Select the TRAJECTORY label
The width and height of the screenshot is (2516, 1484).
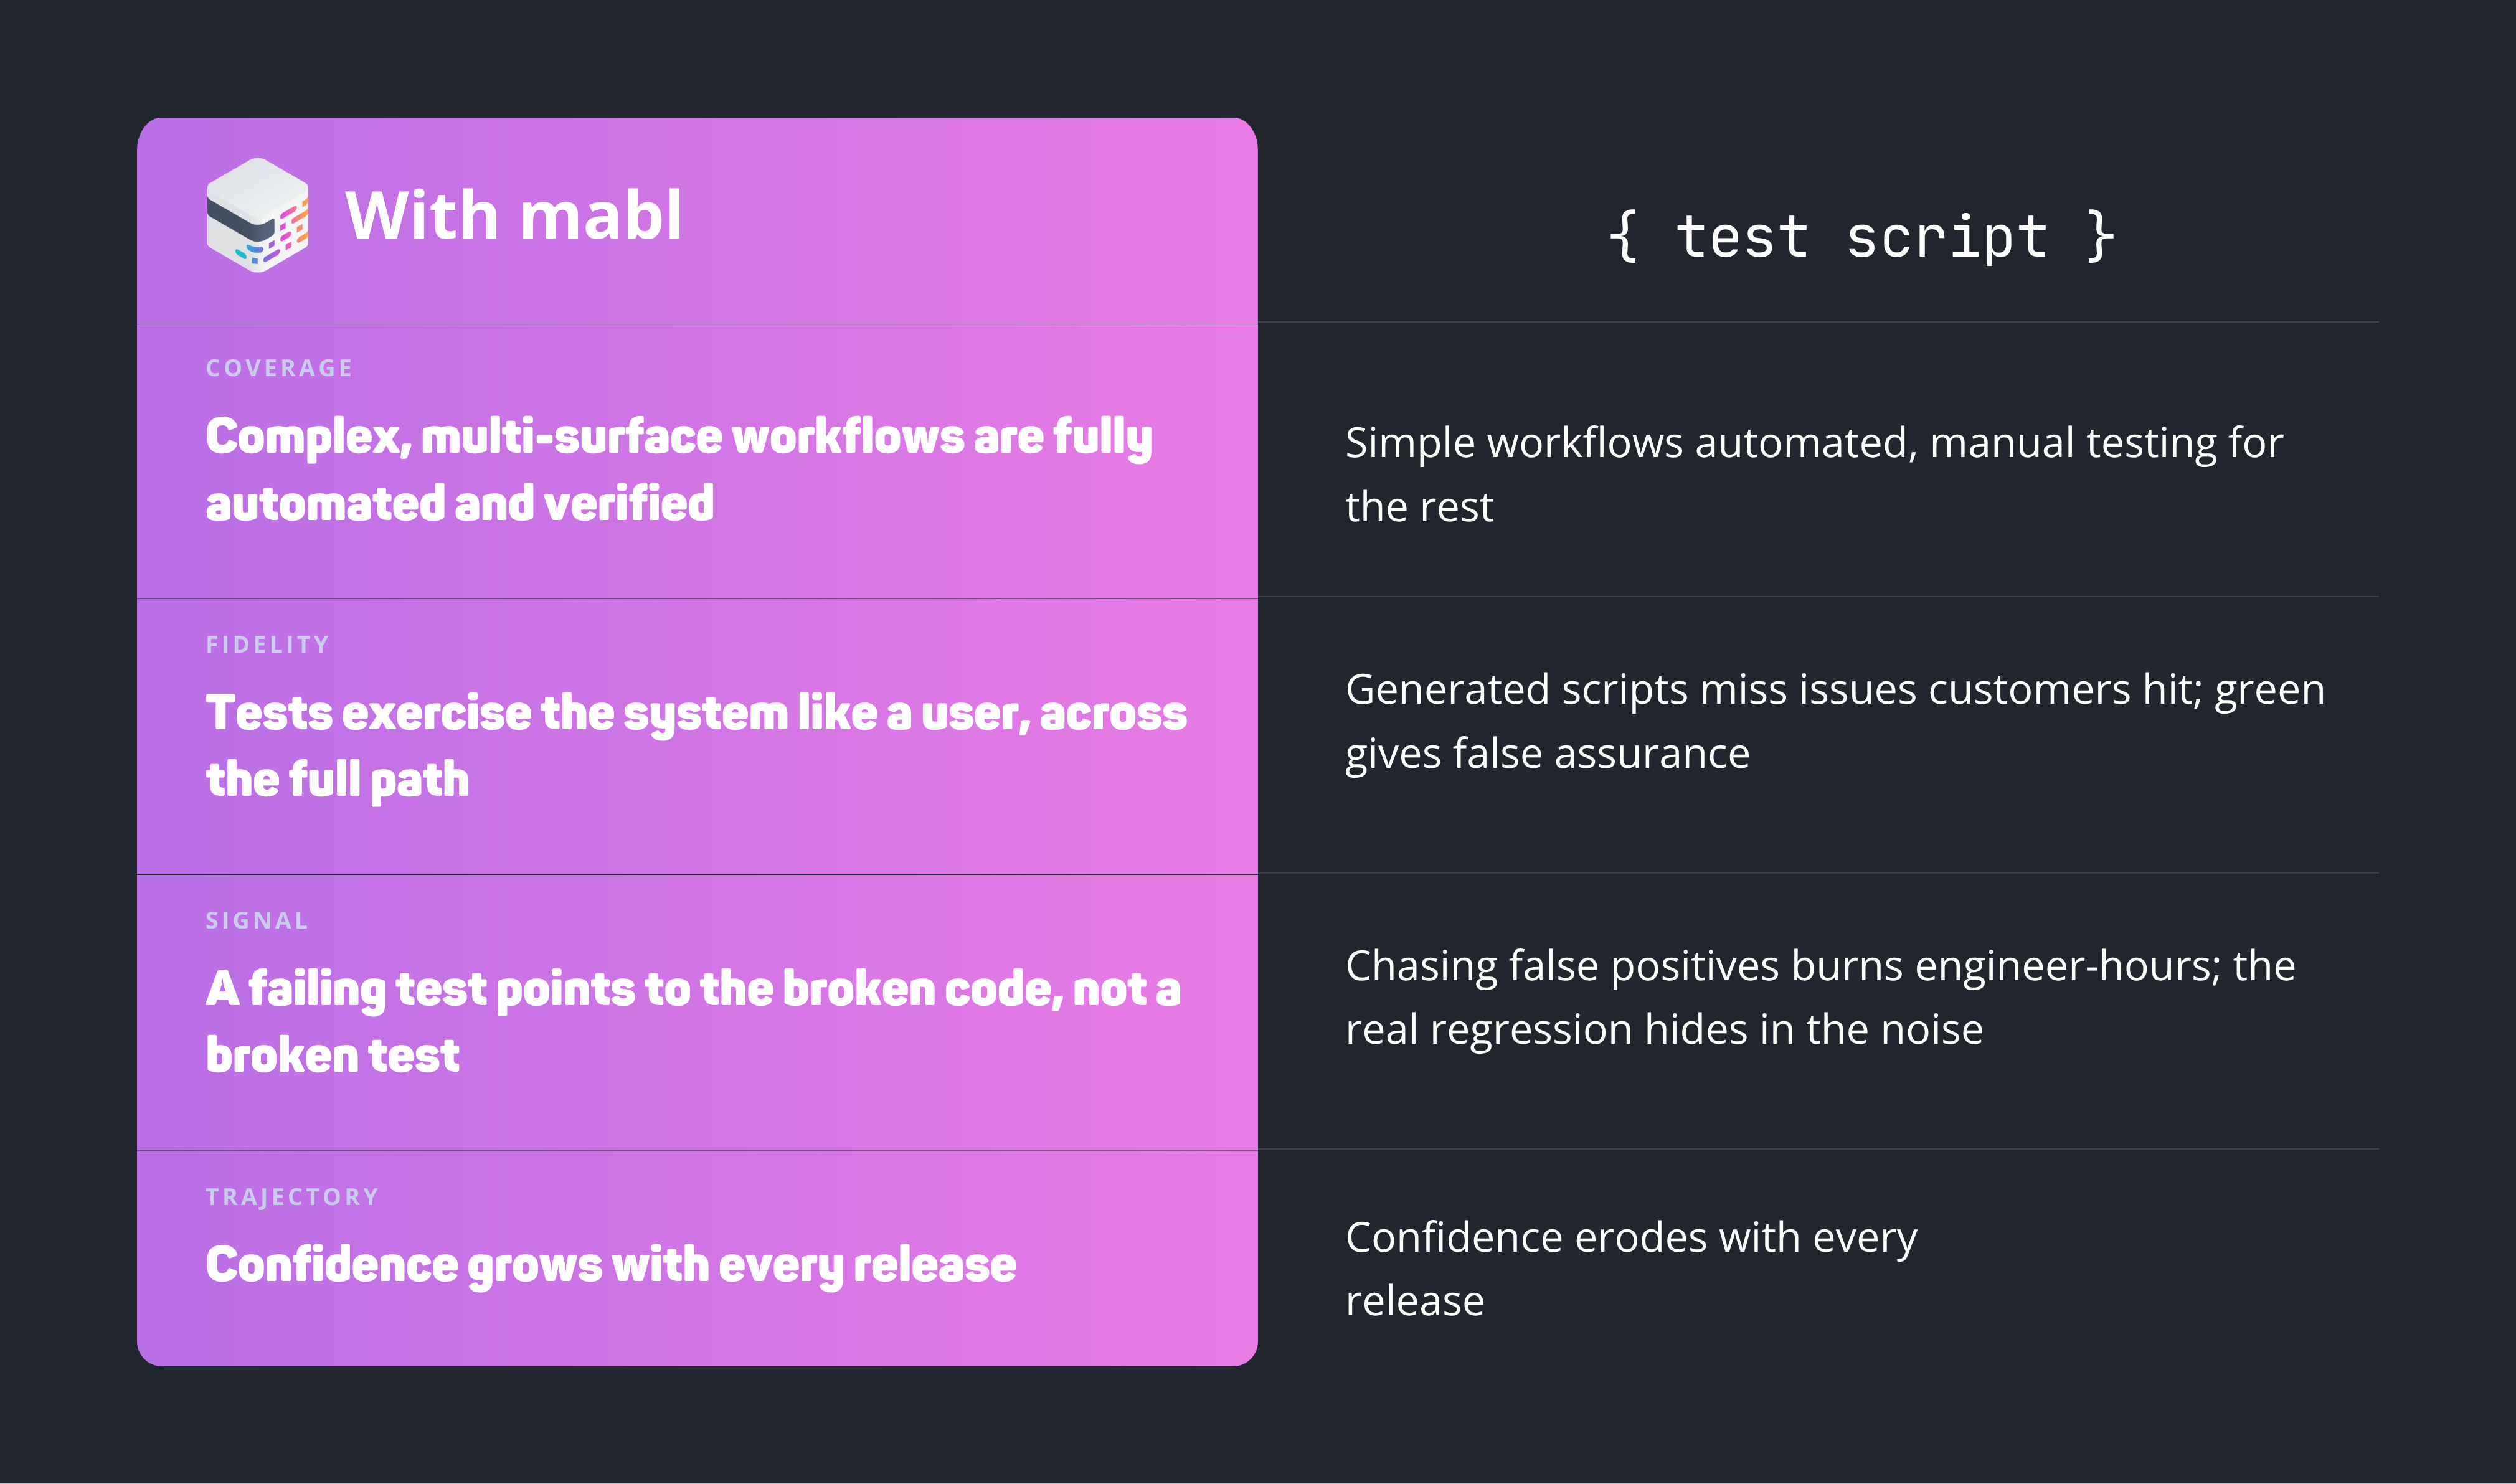(292, 1197)
